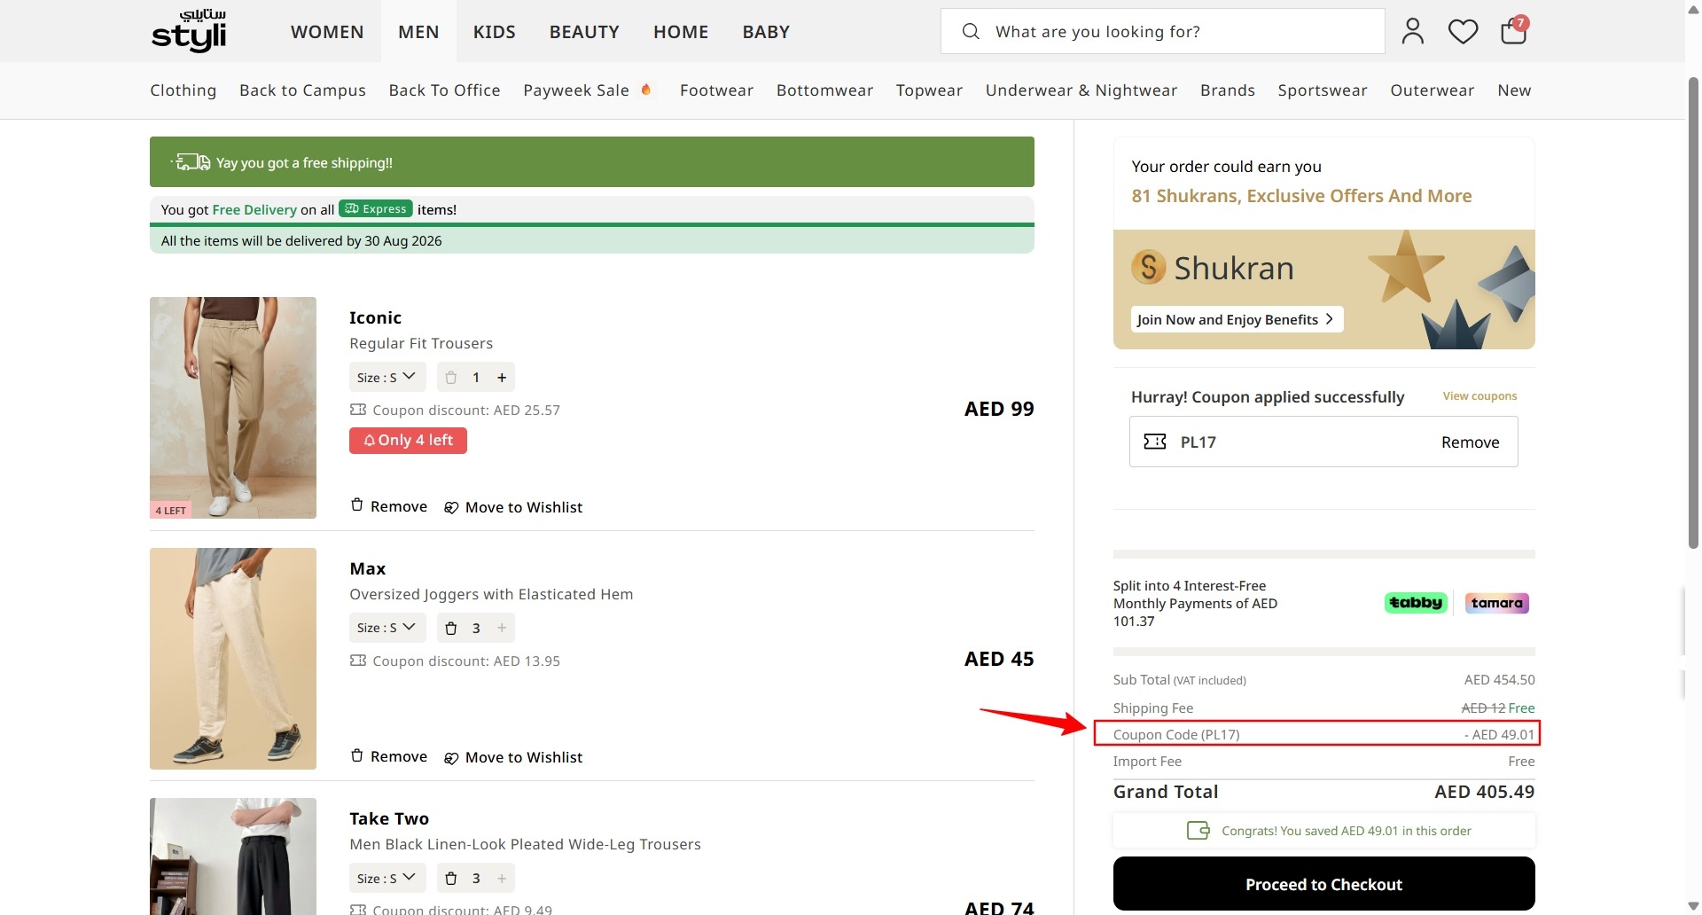This screenshot has width=1702, height=915.
Task: Click the trash icon in Take Two quantity stepper
Action: tap(450, 879)
